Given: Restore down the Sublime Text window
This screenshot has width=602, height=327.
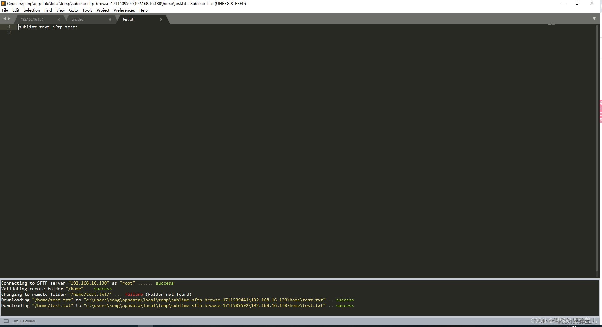Looking at the screenshot, I should click(577, 3).
